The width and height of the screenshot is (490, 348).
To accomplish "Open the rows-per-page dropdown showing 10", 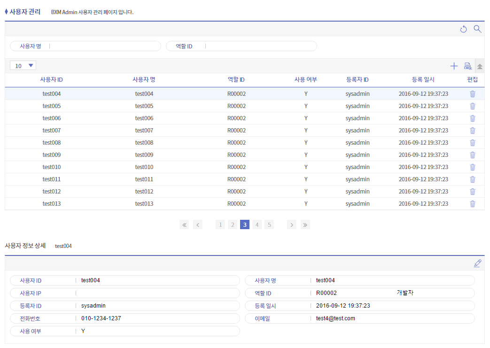I will 23,66.
